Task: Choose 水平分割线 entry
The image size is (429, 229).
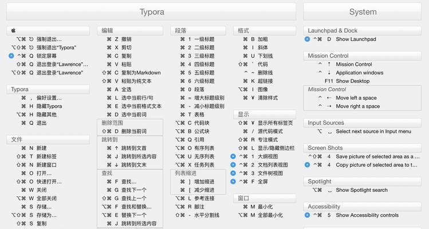Action: (197, 215)
